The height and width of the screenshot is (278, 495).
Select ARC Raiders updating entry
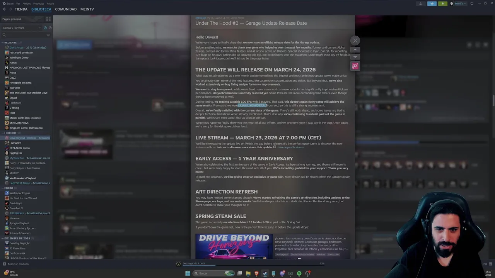point(27,213)
